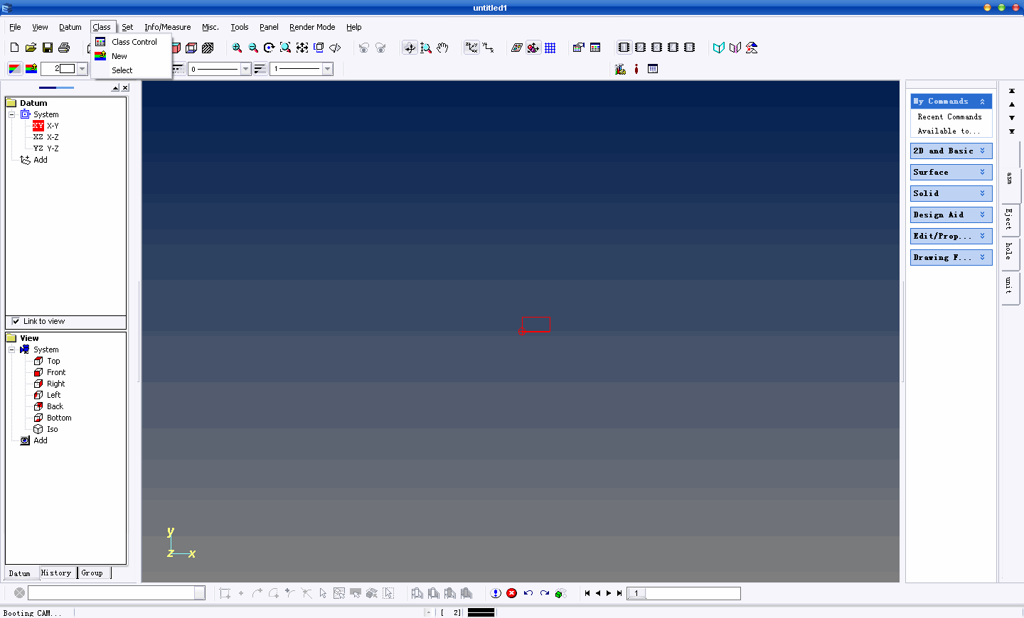Choose Select from the Class menu

[x=132, y=70]
